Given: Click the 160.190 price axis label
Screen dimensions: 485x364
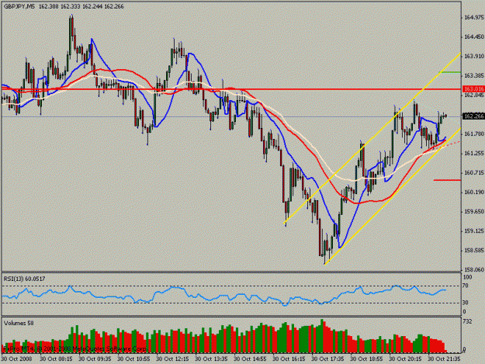Looking at the screenshot, I should [x=474, y=192].
